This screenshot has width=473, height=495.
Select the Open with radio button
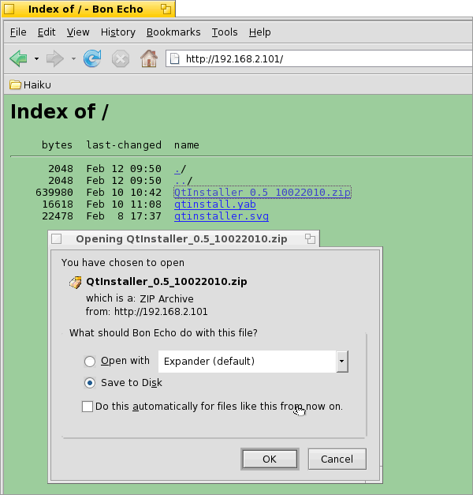(90, 362)
